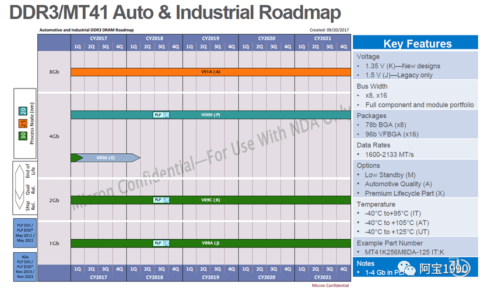Select the 20 nm teal legend swatch
This screenshot has width=484, height=290.
pyautogui.click(x=23, y=111)
